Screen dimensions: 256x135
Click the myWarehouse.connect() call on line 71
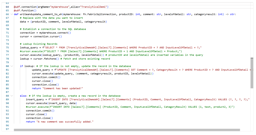[55, 33]
